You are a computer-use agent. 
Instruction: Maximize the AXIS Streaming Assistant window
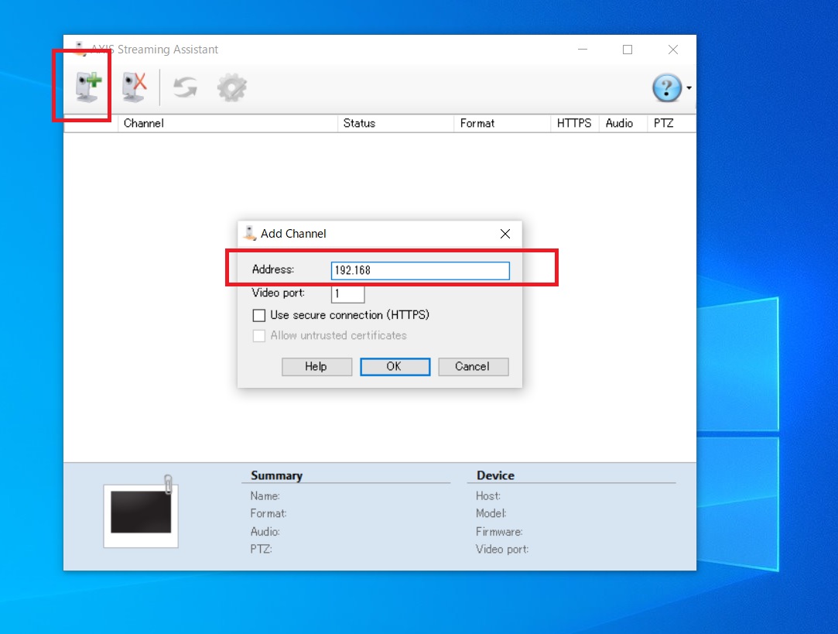pyautogui.click(x=628, y=50)
